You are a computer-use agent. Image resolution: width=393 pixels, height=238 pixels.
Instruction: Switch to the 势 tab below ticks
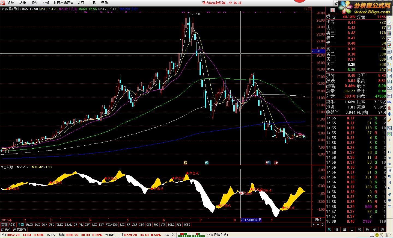coord(359,230)
